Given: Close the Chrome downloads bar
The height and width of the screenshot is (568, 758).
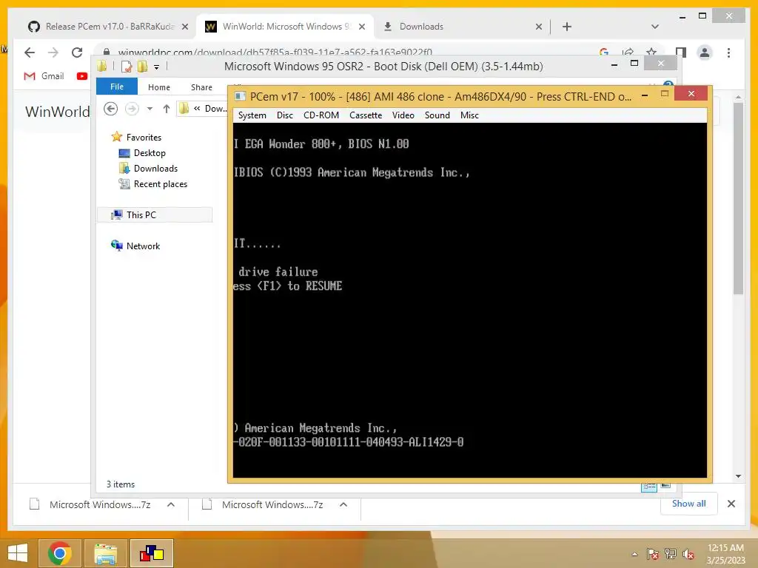Looking at the screenshot, I should click(x=731, y=504).
